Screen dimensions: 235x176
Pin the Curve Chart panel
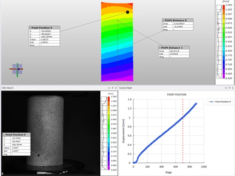(229, 88)
